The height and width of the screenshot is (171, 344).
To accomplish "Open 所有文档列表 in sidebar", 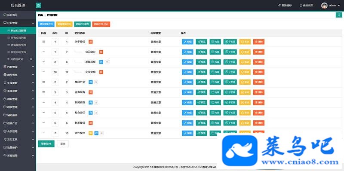I will pyautogui.click(x=18, y=38).
